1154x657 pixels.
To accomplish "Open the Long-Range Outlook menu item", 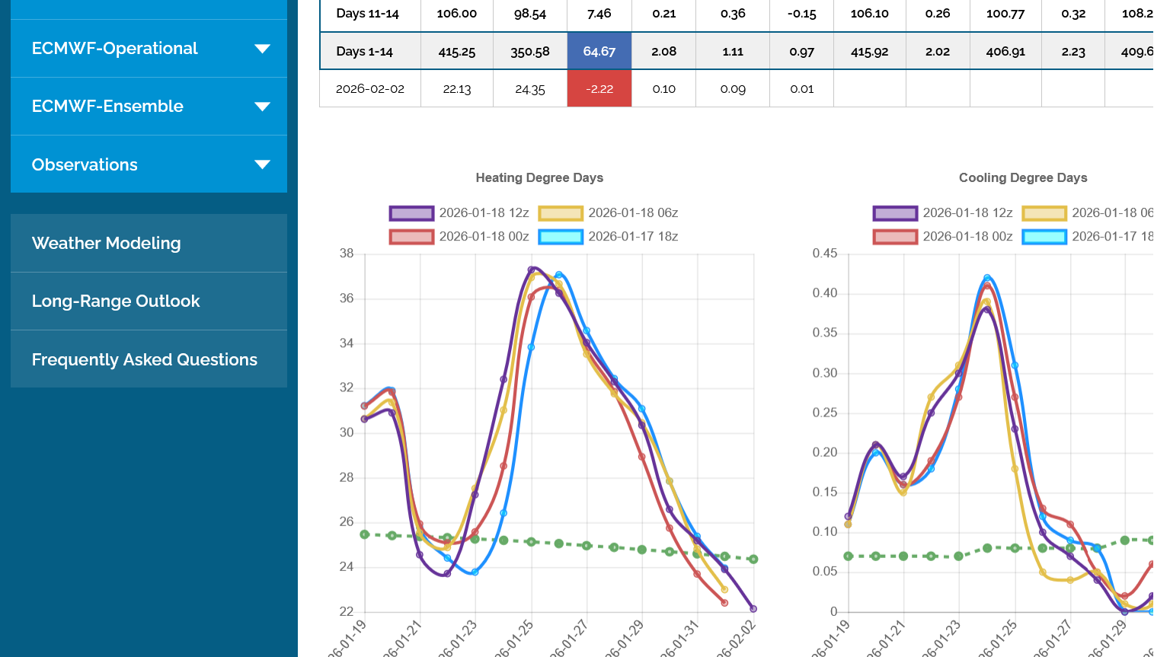I will 116,301.
